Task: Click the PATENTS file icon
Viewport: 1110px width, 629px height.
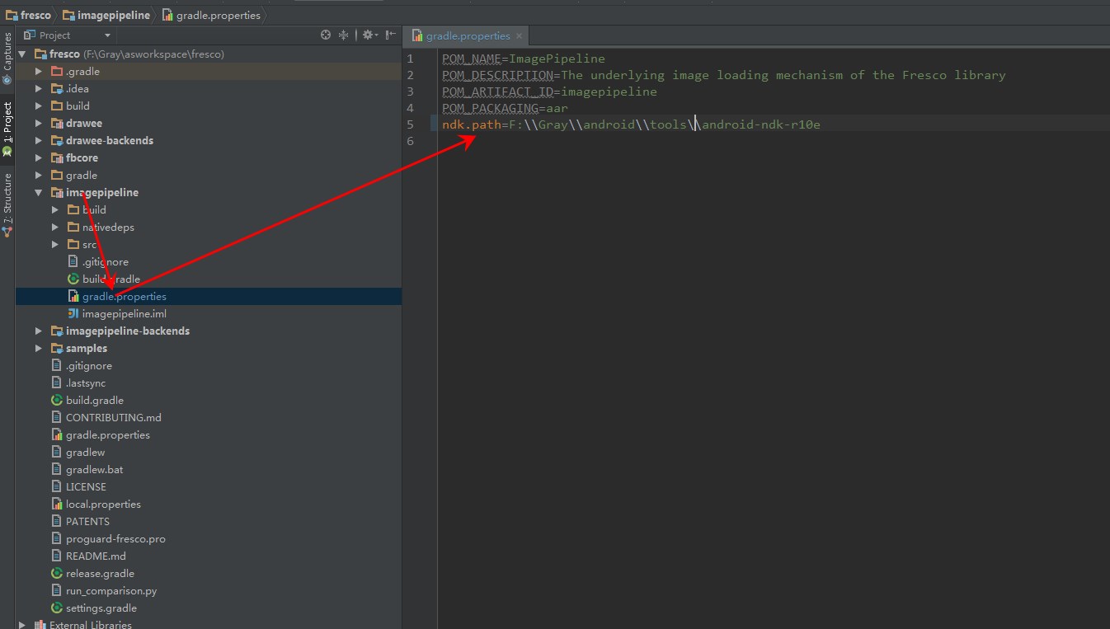Action: coord(57,522)
